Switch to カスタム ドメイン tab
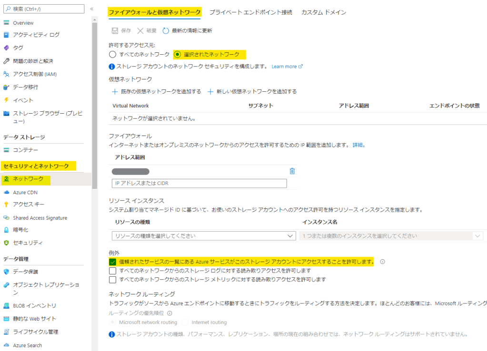The width and height of the screenshot is (487, 351). point(324,12)
